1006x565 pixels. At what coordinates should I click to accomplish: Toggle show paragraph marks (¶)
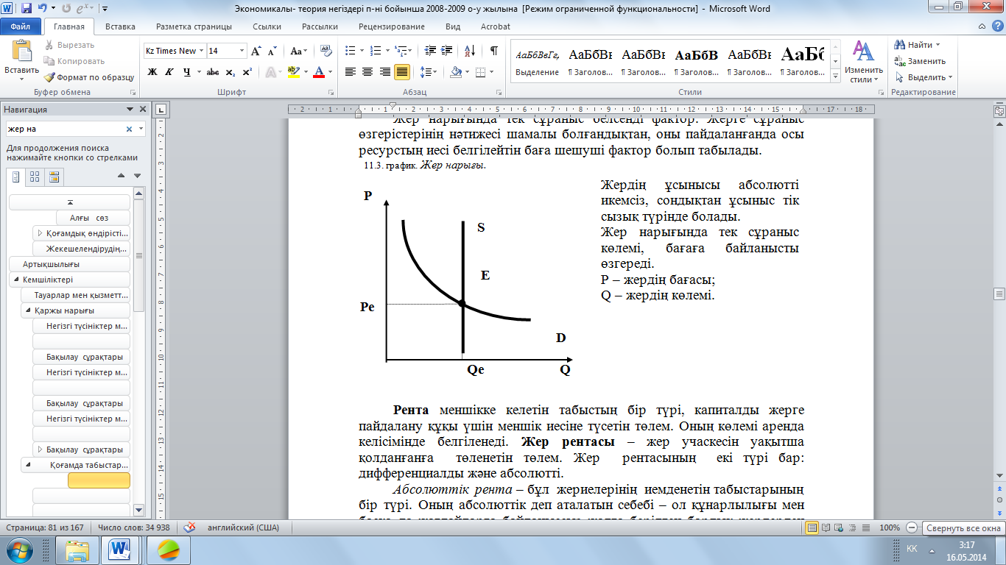tap(493, 51)
